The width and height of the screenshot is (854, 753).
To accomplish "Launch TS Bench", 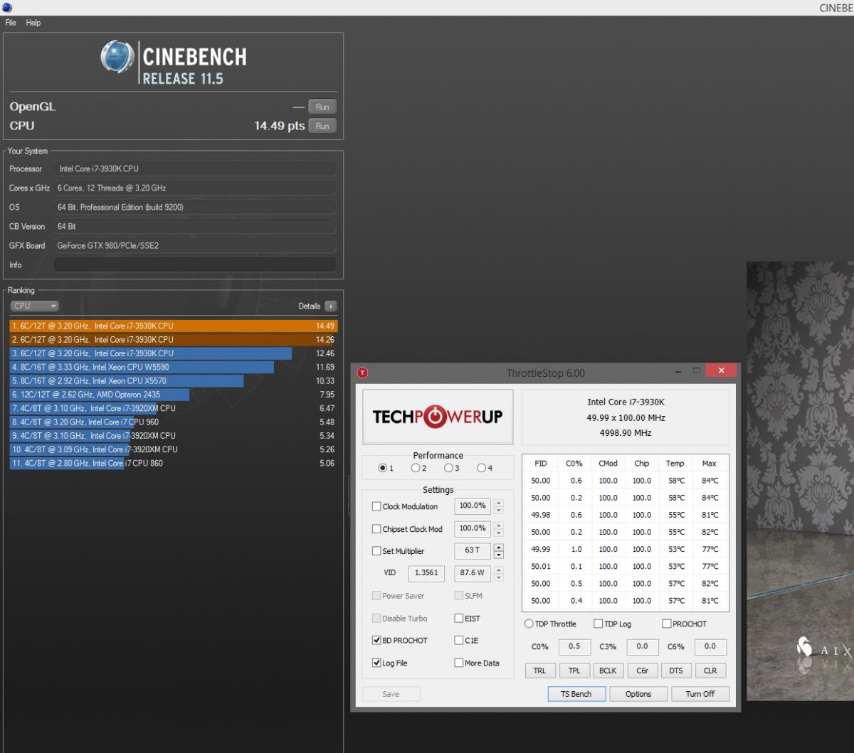I will (x=576, y=694).
